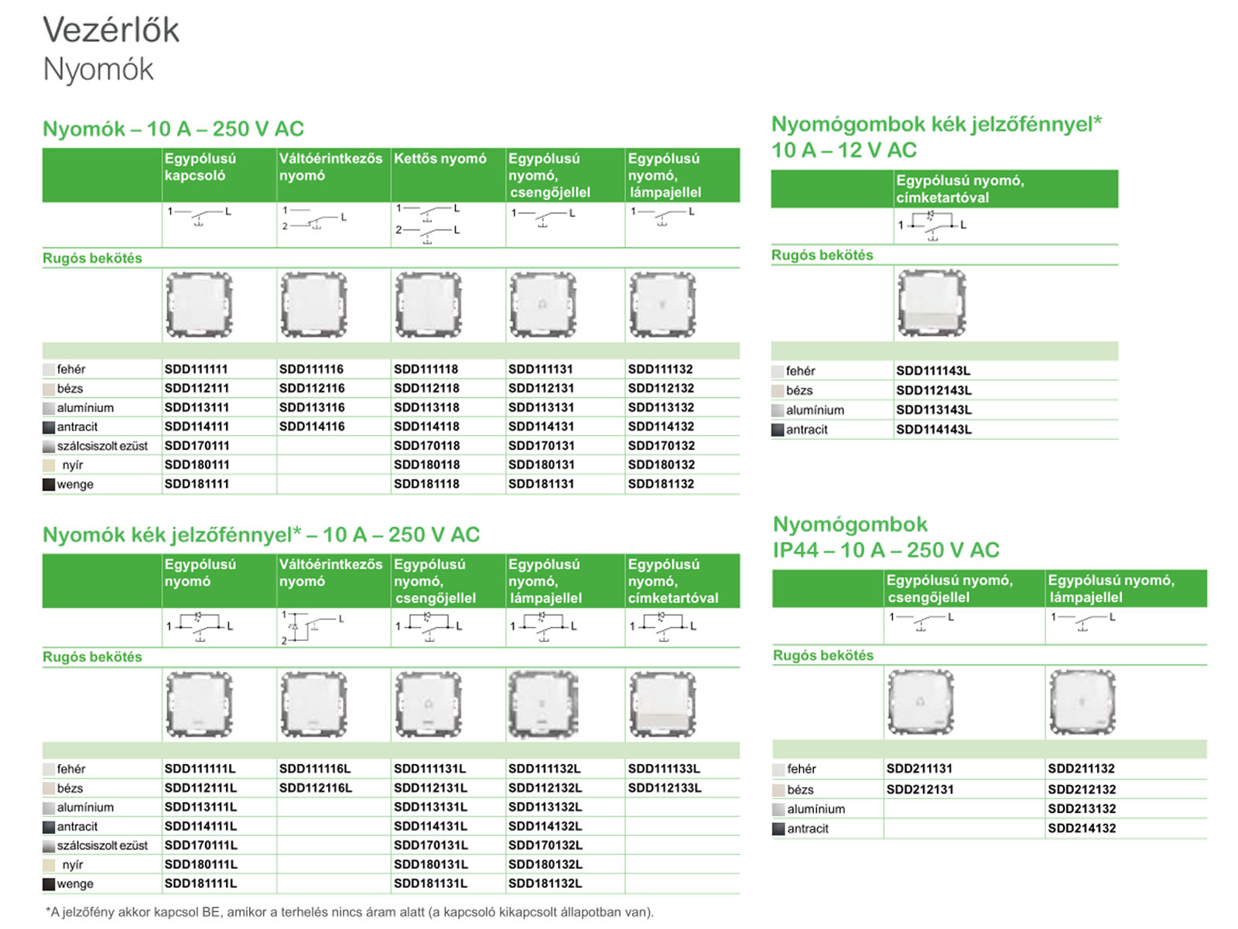The height and width of the screenshot is (929, 1238).
Task: Click product code SDD181111
Action: [x=197, y=484]
